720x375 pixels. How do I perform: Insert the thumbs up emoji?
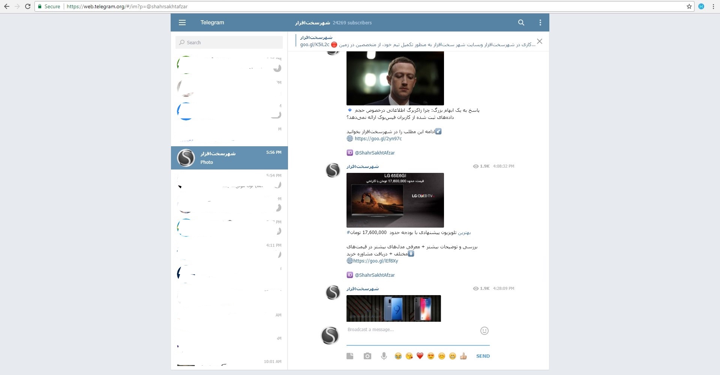(x=463, y=356)
